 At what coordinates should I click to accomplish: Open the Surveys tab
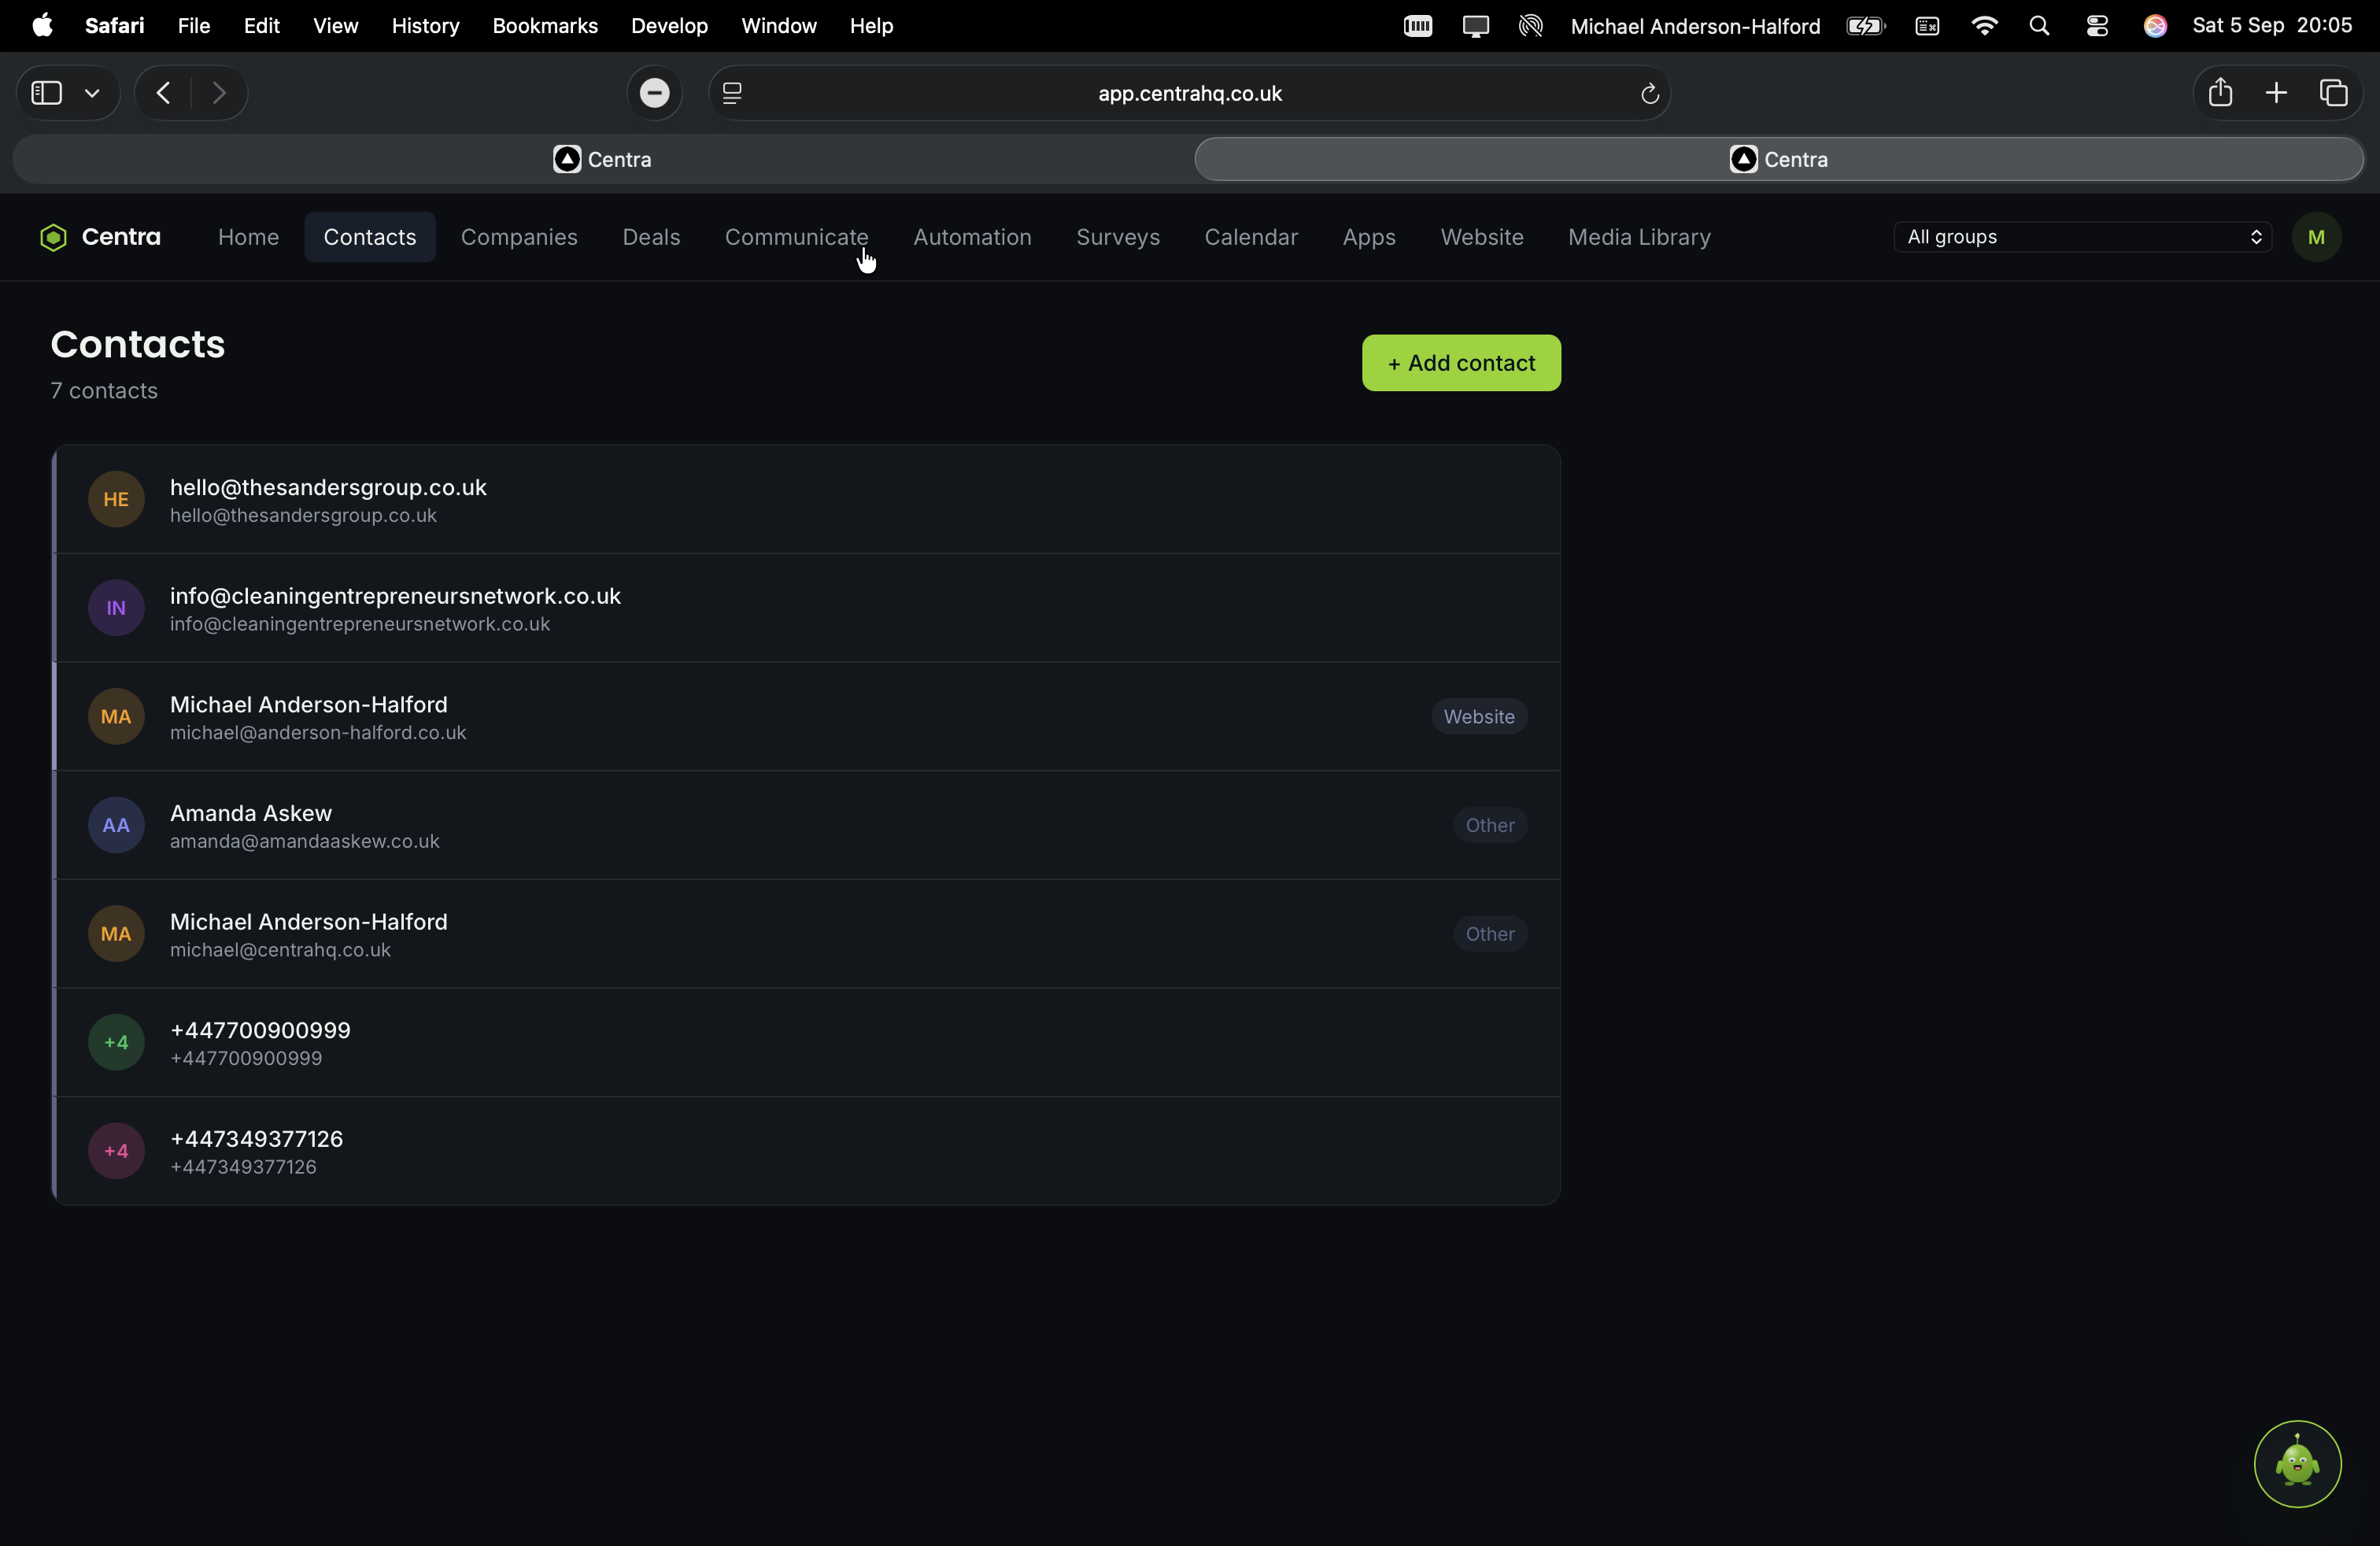1118,237
